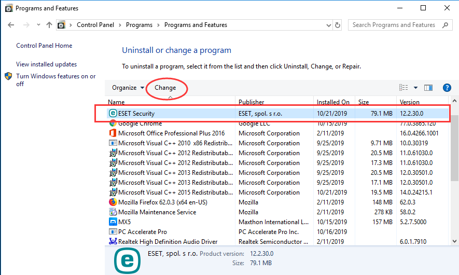
Task: Click the title bar Programs and Features icon
Action: 9,8
